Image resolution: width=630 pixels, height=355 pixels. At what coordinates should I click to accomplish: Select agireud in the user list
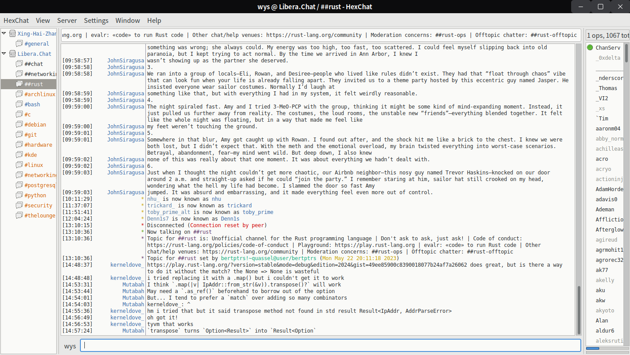(x=606, y=239)
